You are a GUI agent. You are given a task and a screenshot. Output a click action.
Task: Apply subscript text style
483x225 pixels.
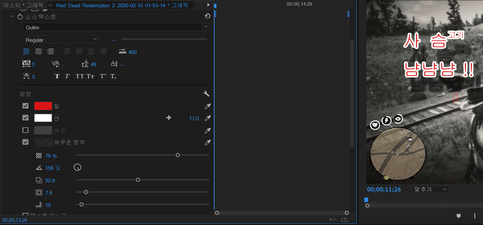click(x=113, y=76)
